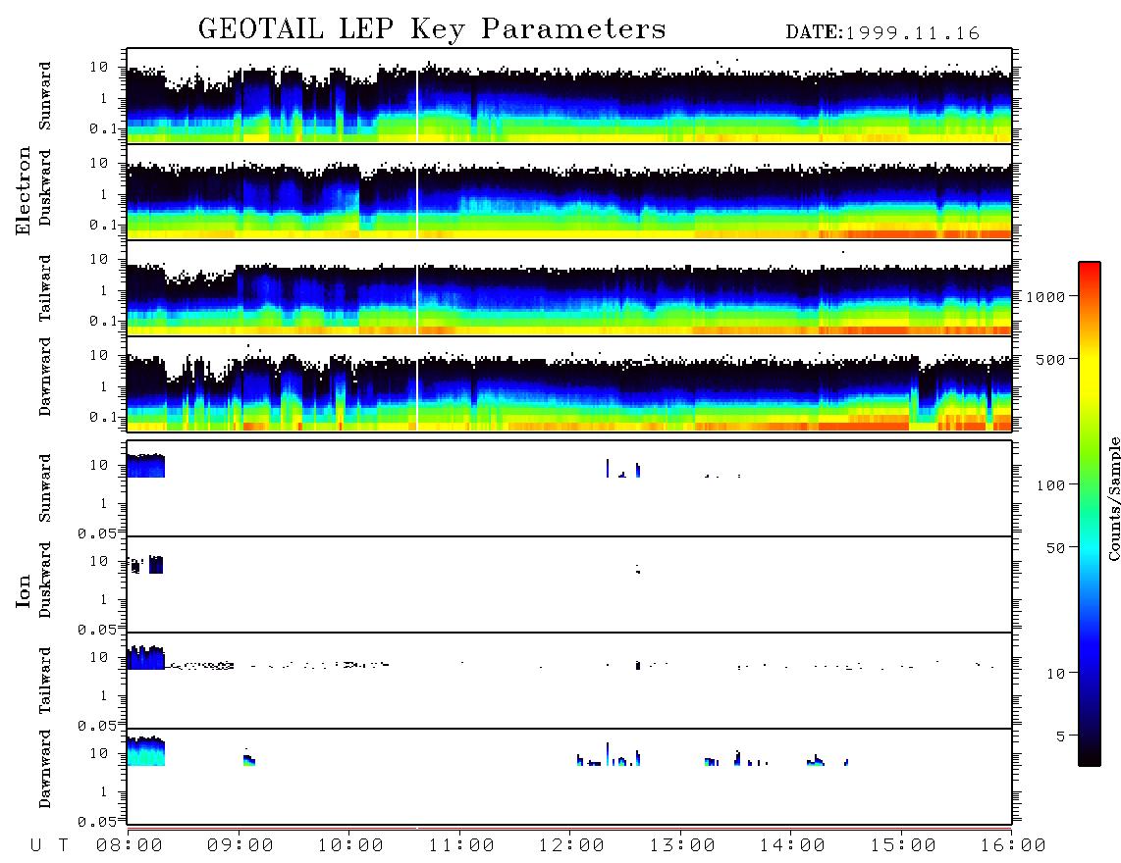The height and width of the screenshot is (863, 1121).
Task: Click white data-gap line in Electron Sunward panel
Action: 417,105
